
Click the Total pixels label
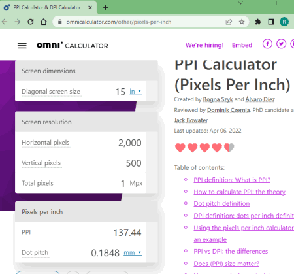37,183
